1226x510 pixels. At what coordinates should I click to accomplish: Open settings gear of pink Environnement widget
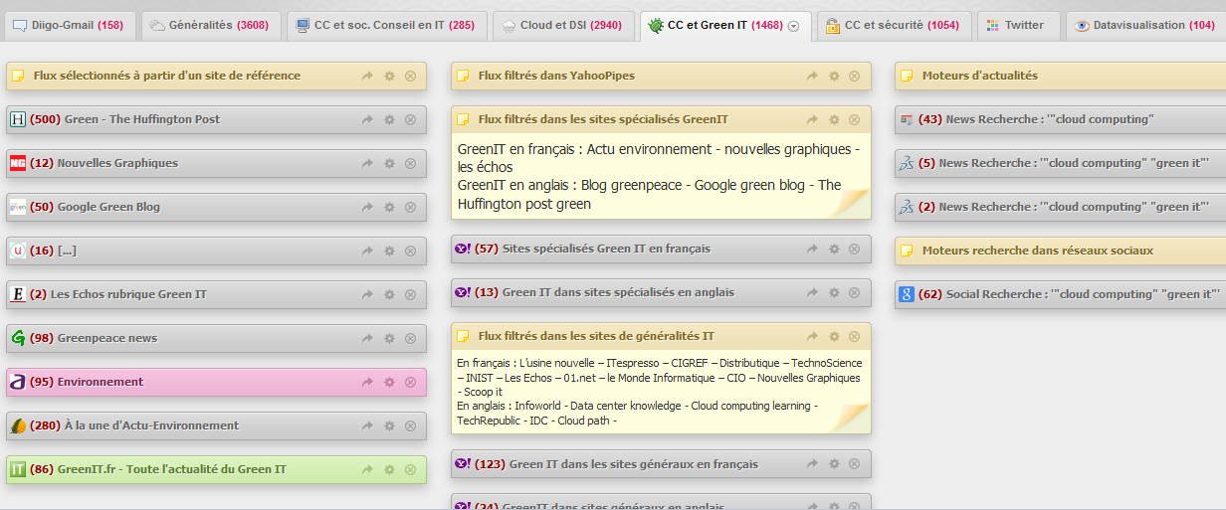point(389,382)
